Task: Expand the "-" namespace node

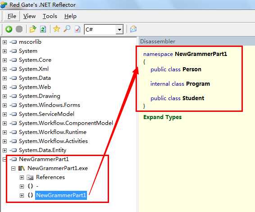Action: (22, 186)
